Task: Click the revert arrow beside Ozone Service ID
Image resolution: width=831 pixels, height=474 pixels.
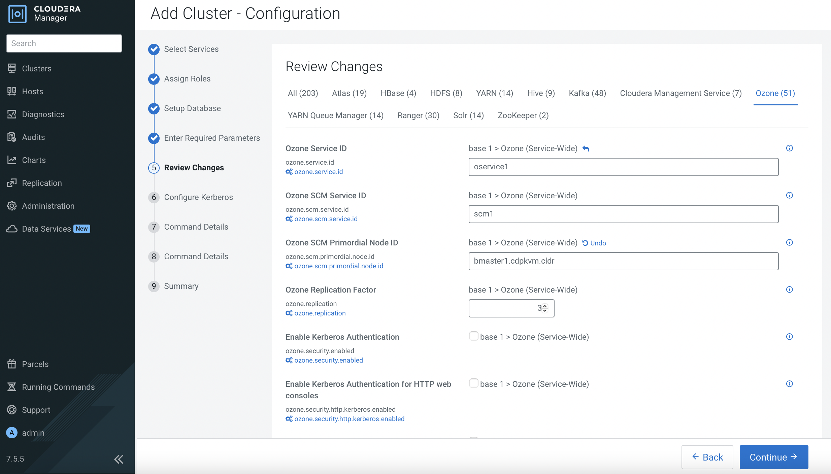Action: point(586,148)
